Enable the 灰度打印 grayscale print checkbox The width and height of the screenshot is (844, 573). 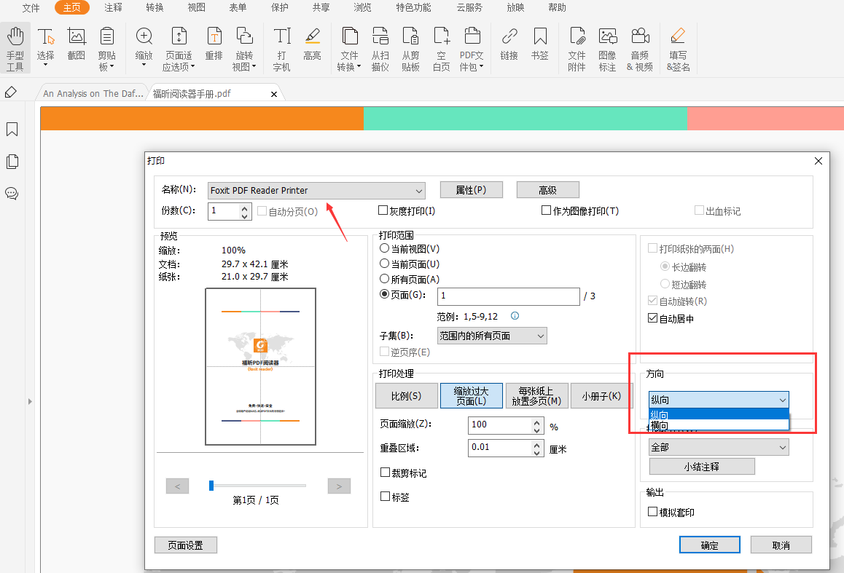tap(383, 211)
